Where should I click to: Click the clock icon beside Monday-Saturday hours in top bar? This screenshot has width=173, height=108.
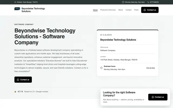tap(123, 2)
